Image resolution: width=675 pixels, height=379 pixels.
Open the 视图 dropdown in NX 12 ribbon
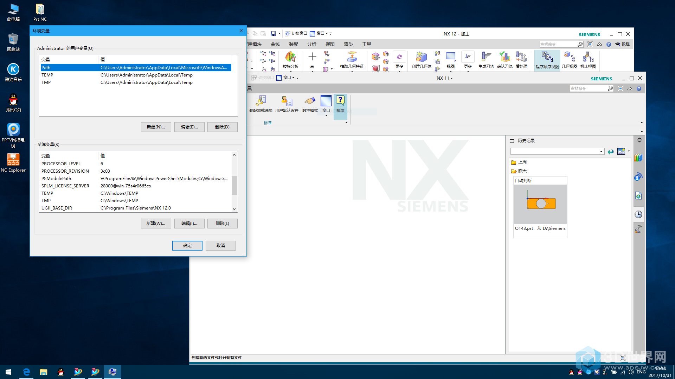(x=451, y=60)
